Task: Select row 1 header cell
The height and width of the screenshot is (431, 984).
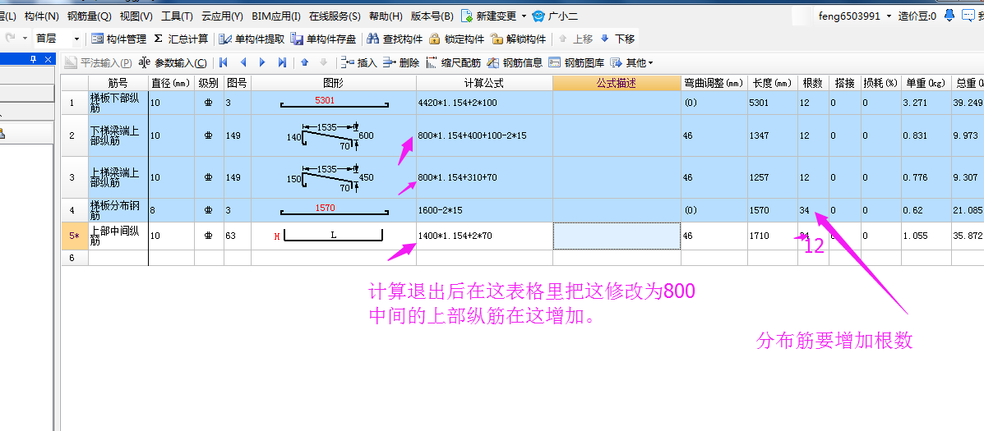Action: pyautogui.click(x=75, y=103)
